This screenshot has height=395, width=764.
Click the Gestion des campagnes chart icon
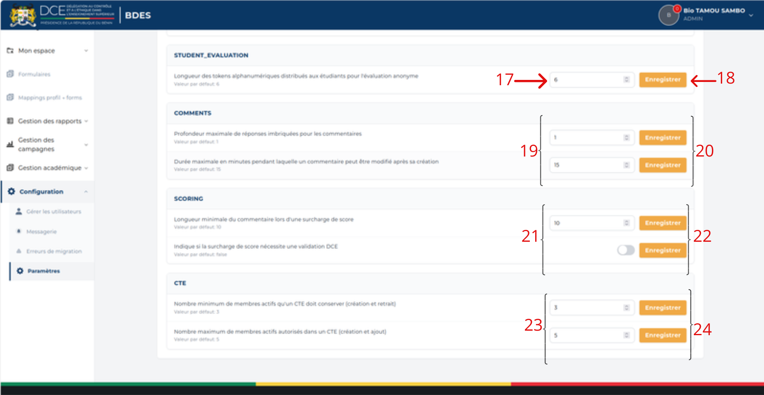point(10,144)
